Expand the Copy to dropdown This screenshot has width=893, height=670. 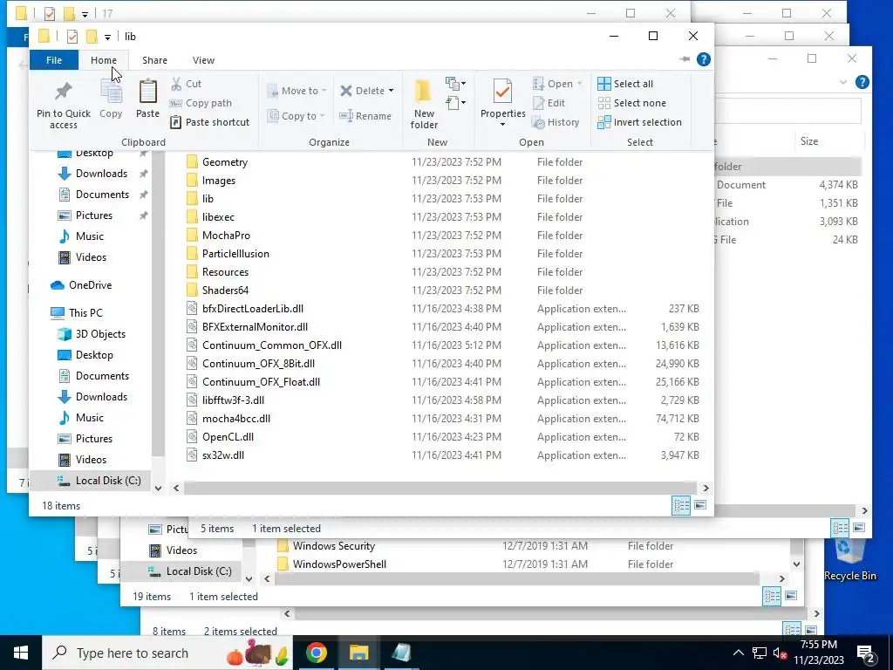pos(296,116)
